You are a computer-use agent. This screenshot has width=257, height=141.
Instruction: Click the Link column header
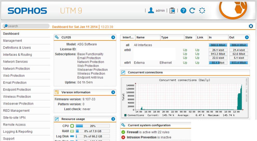tap(202, 37)
